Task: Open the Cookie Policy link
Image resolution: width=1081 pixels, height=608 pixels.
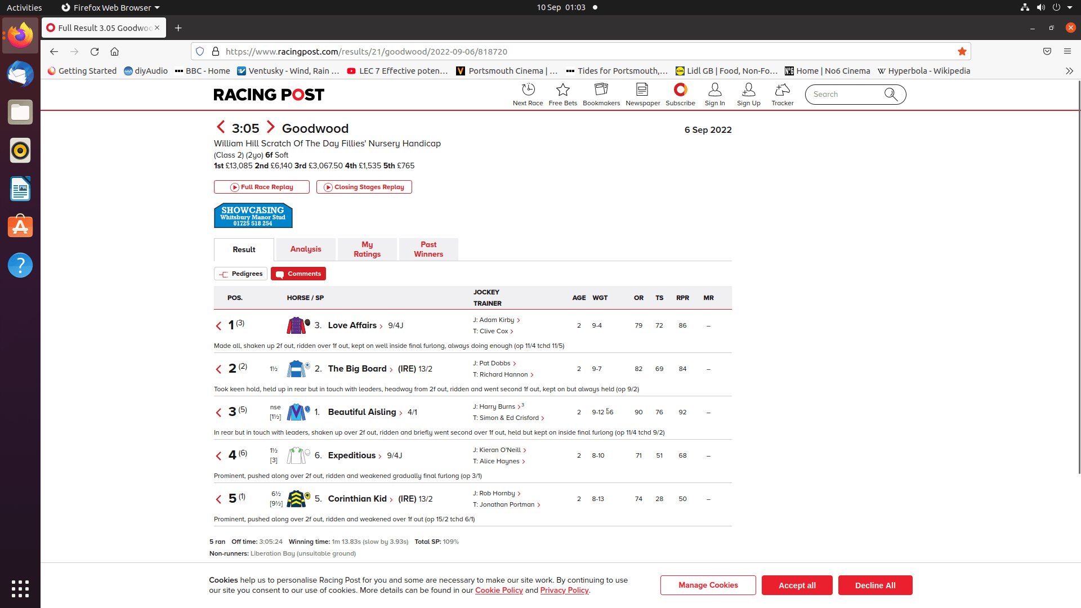Action: [x=499, y=591]
